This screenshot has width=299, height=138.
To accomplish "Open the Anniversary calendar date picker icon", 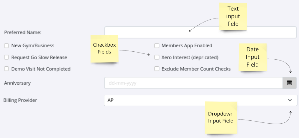I will (x=289, y=83).
